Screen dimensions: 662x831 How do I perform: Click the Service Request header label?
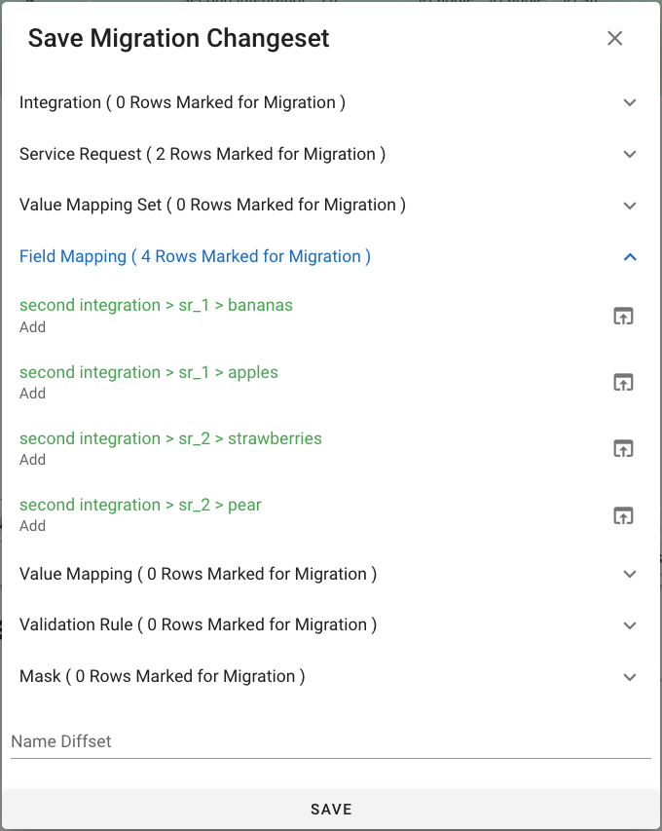click(x=202, y=154)
